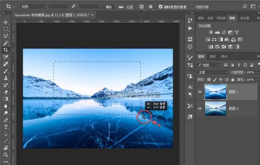Image resolution: width=260 pixels, height=165 pixels.
Task: Open the History collapsed panel icon
Action: 190,20
